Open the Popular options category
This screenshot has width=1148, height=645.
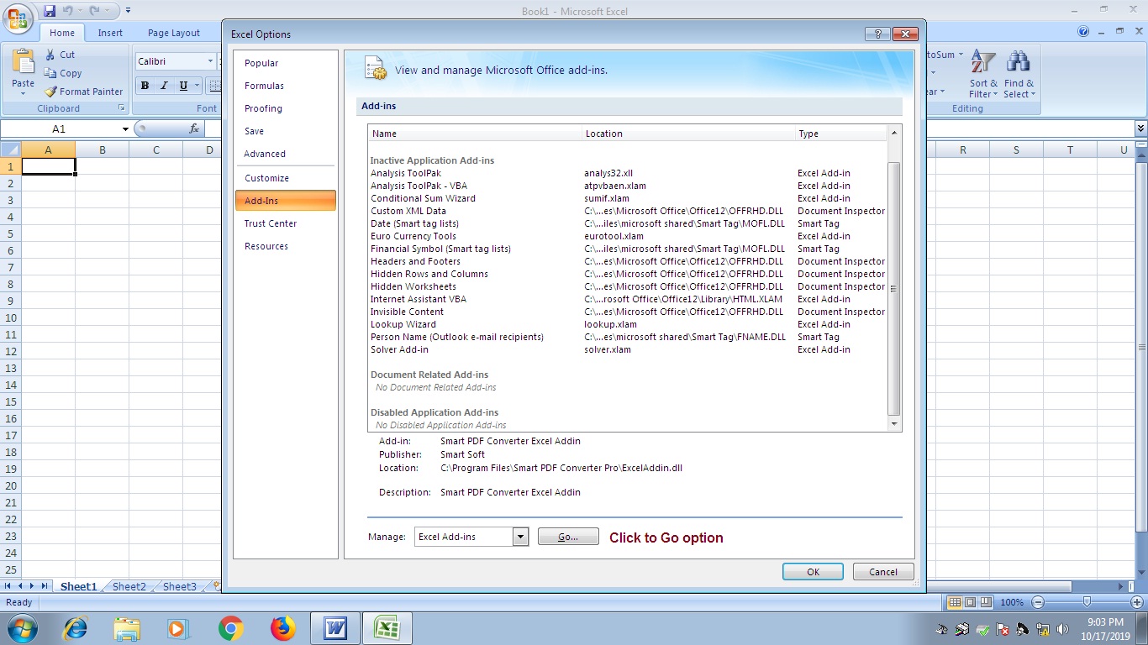[286, 63]
